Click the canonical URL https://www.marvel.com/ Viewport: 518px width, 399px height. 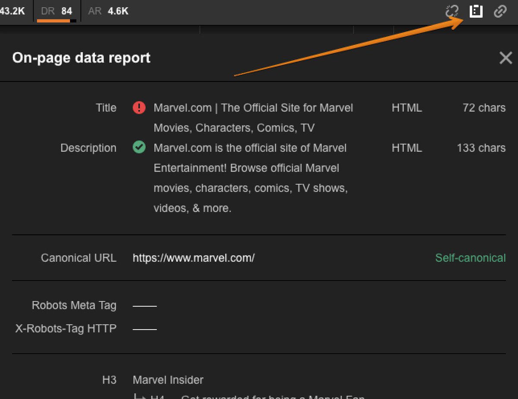point(194,258)
